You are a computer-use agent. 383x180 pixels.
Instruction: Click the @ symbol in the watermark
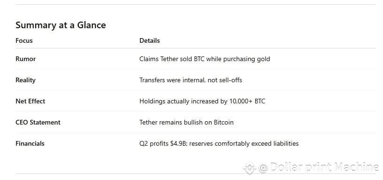coord(263,168)
